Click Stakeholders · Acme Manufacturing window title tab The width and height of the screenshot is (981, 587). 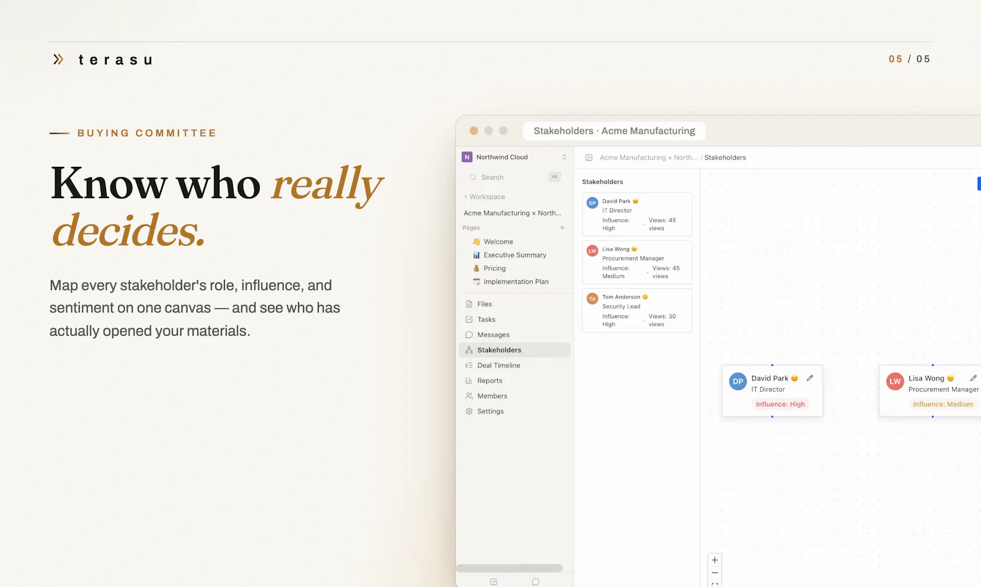click(614, 131)
